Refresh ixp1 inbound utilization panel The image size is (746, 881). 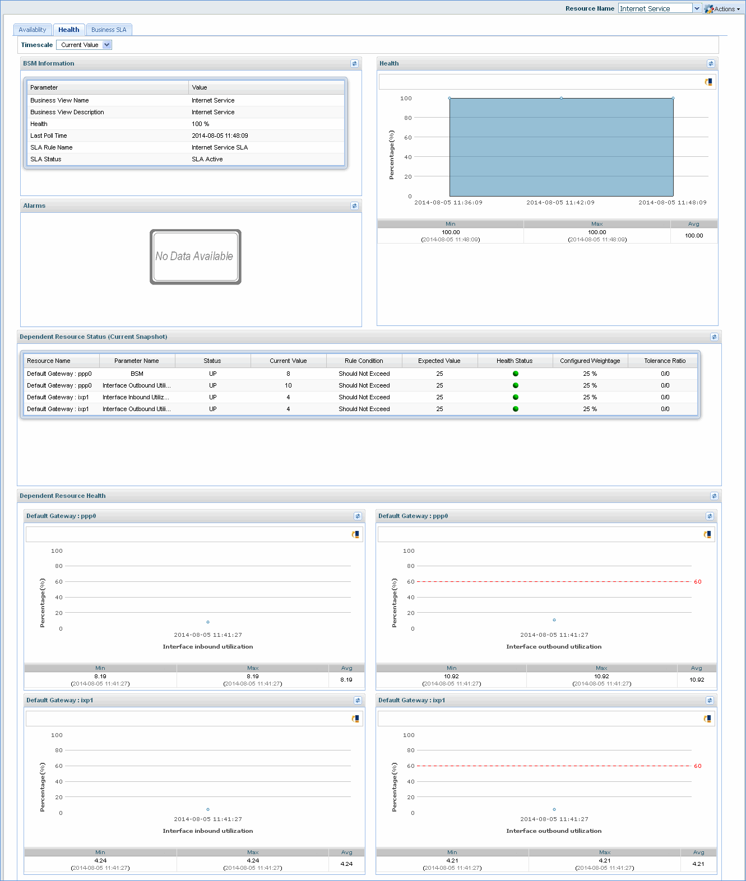pos(358,701)
